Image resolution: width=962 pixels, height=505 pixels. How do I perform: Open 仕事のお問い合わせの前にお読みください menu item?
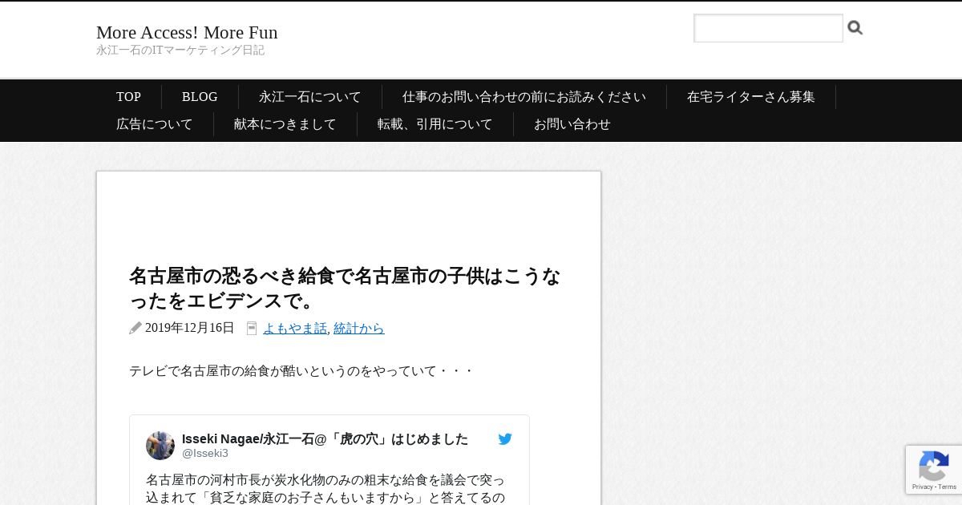click(524, 97)
